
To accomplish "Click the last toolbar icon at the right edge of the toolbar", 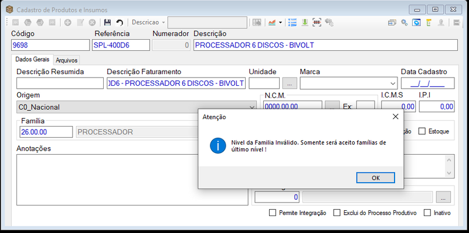I will [x=457, y=23].
